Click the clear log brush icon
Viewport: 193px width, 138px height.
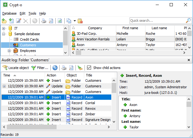80,67
